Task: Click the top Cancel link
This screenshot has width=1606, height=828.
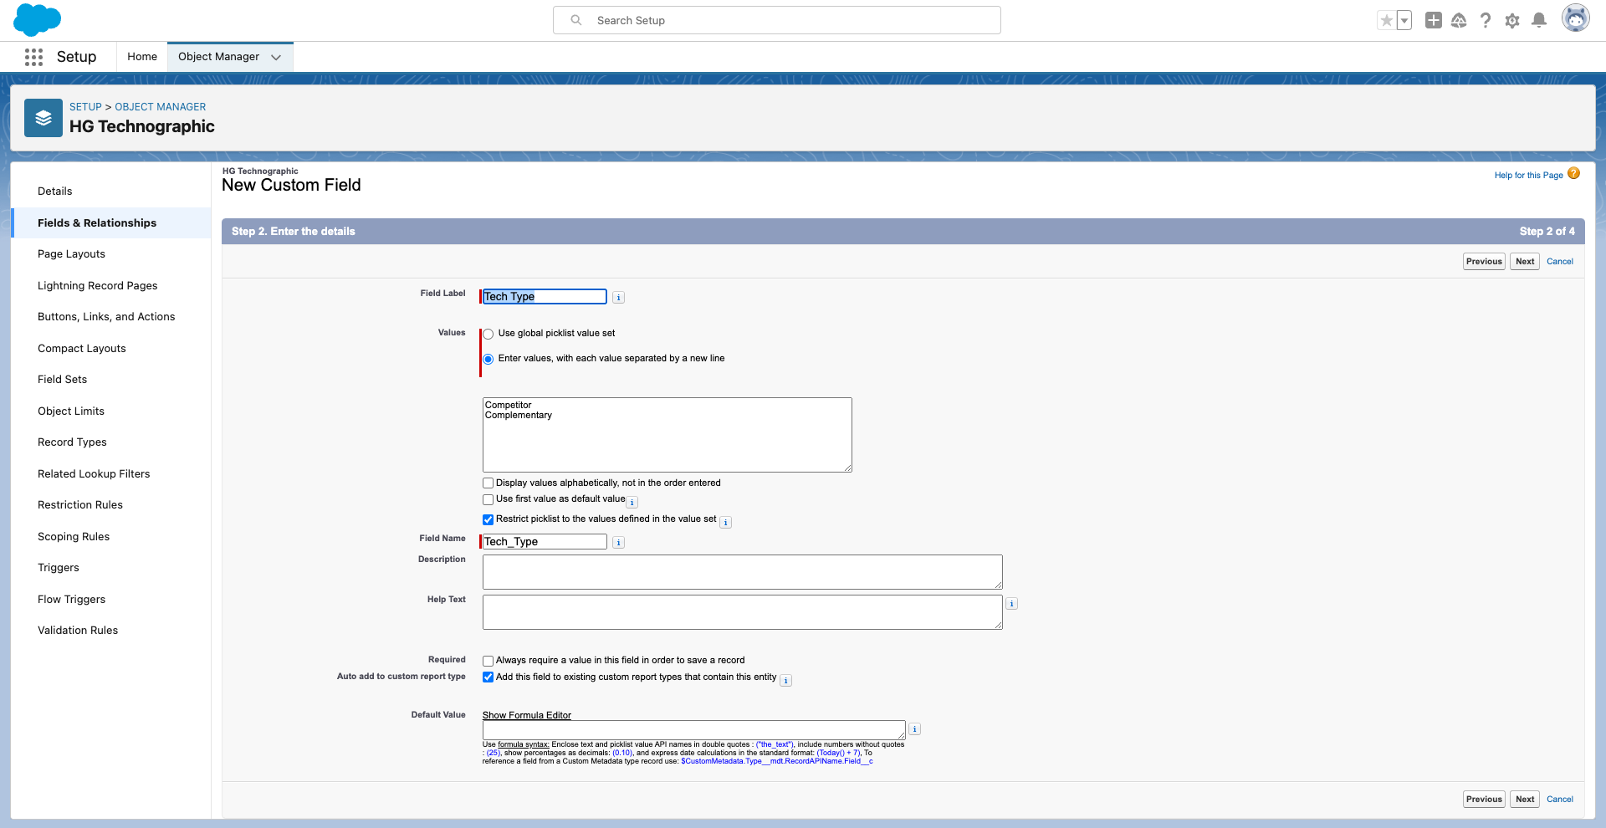Action: coord(1560,262)
